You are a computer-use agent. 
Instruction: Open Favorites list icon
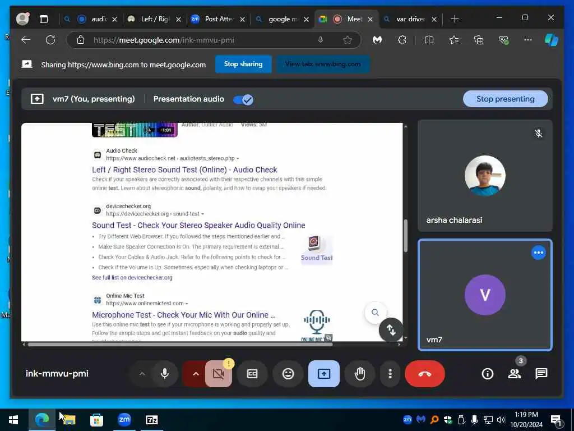(454, 40)
